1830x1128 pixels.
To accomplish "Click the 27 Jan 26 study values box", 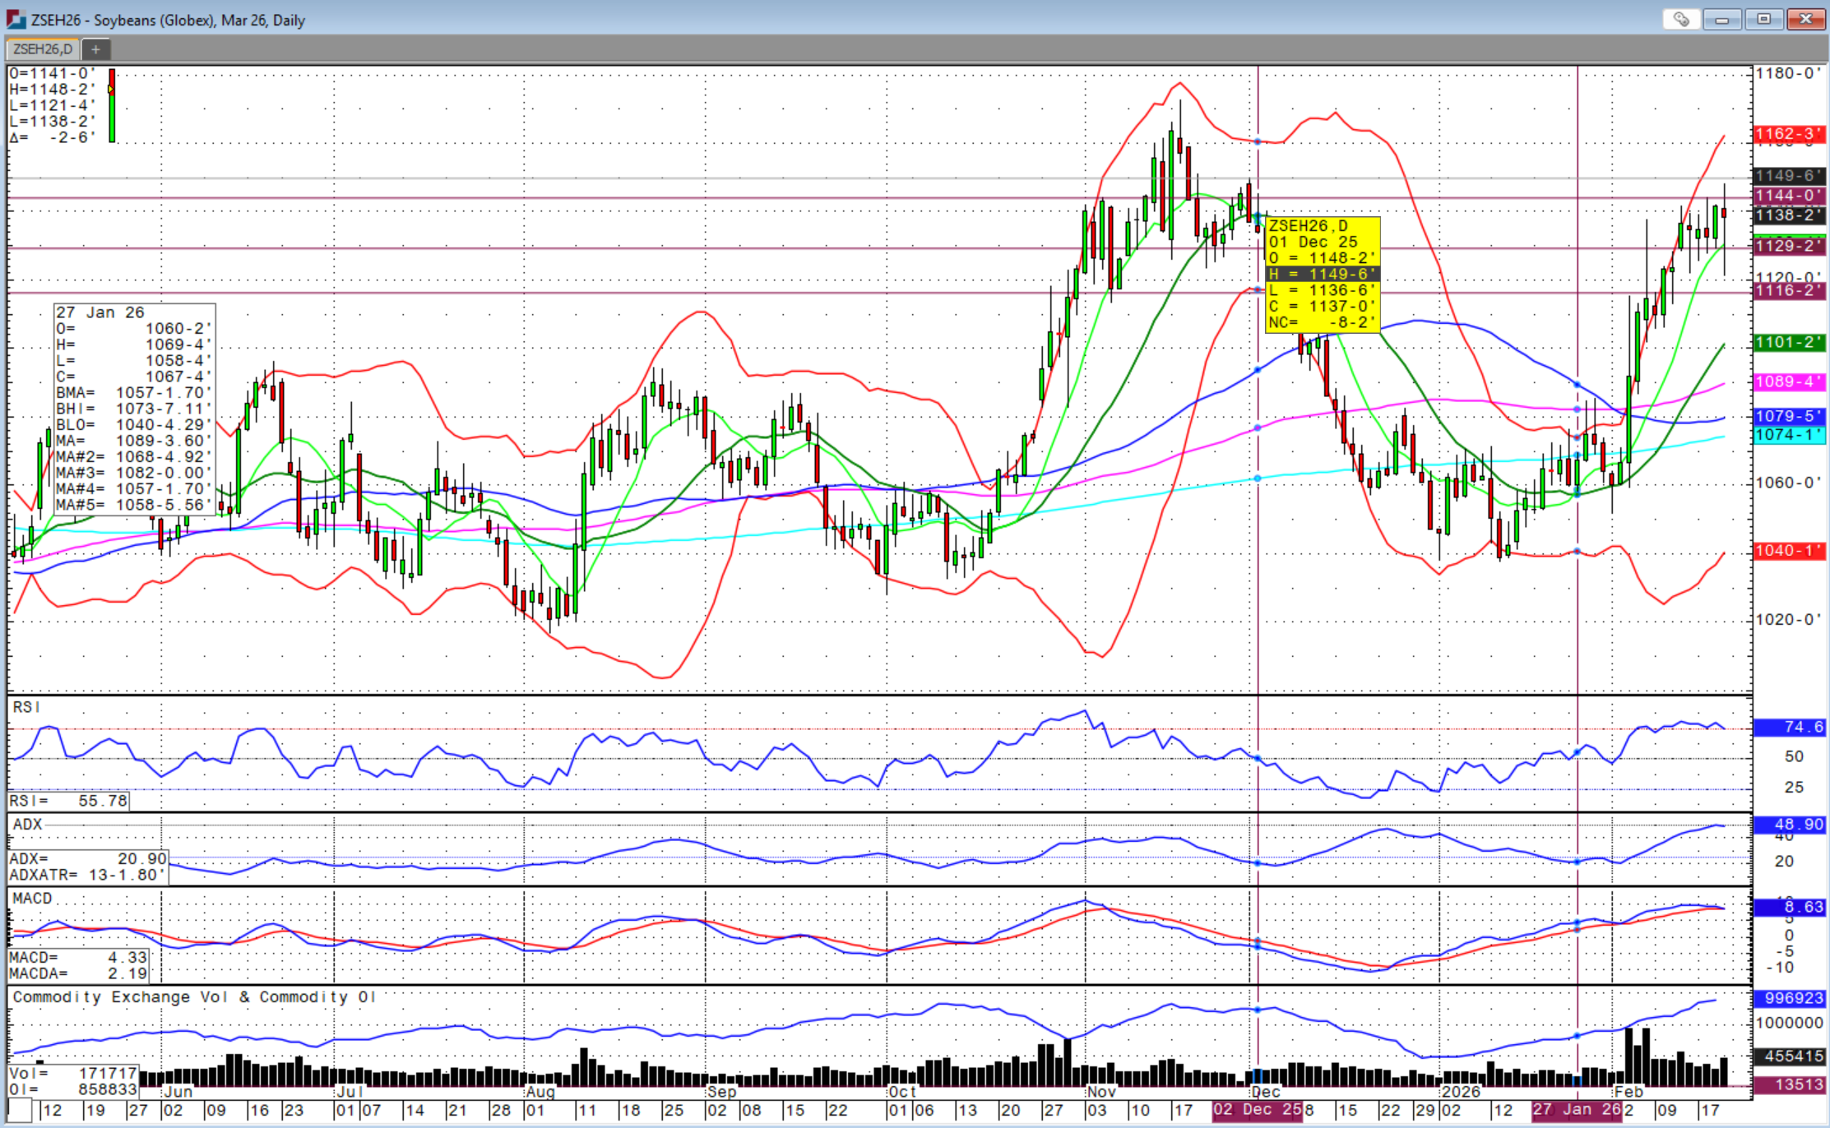I will (x=134, y=409).
